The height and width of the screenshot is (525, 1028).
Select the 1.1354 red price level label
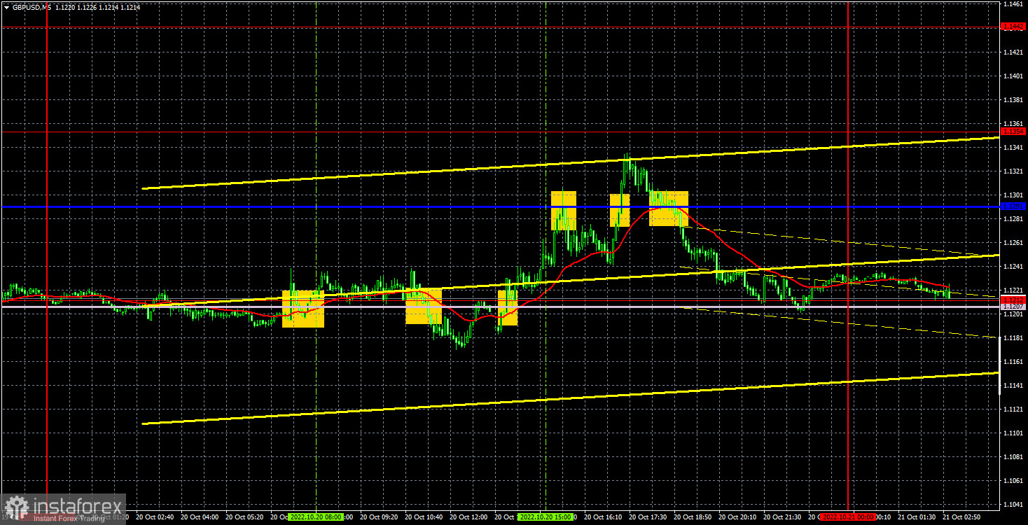[1013, 131]
